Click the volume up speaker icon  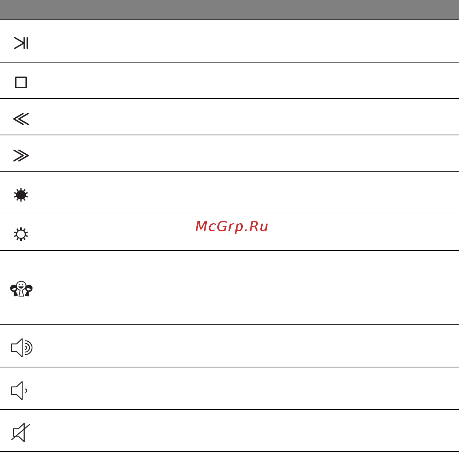(22, 348)
